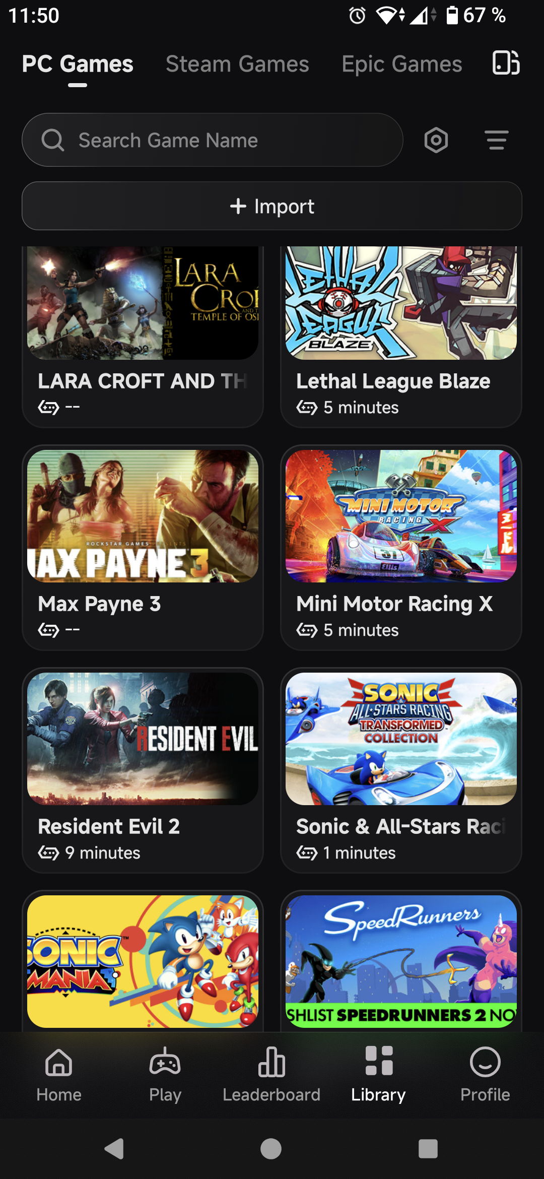This screenshot has width=544, height=1179.
Task: Select Lethal League Blaze title
Action: (x=393, y=381)
